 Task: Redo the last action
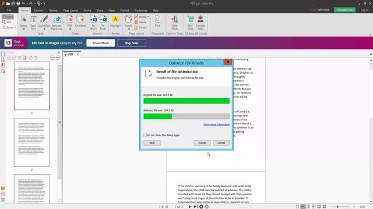(x=31, y=3)
